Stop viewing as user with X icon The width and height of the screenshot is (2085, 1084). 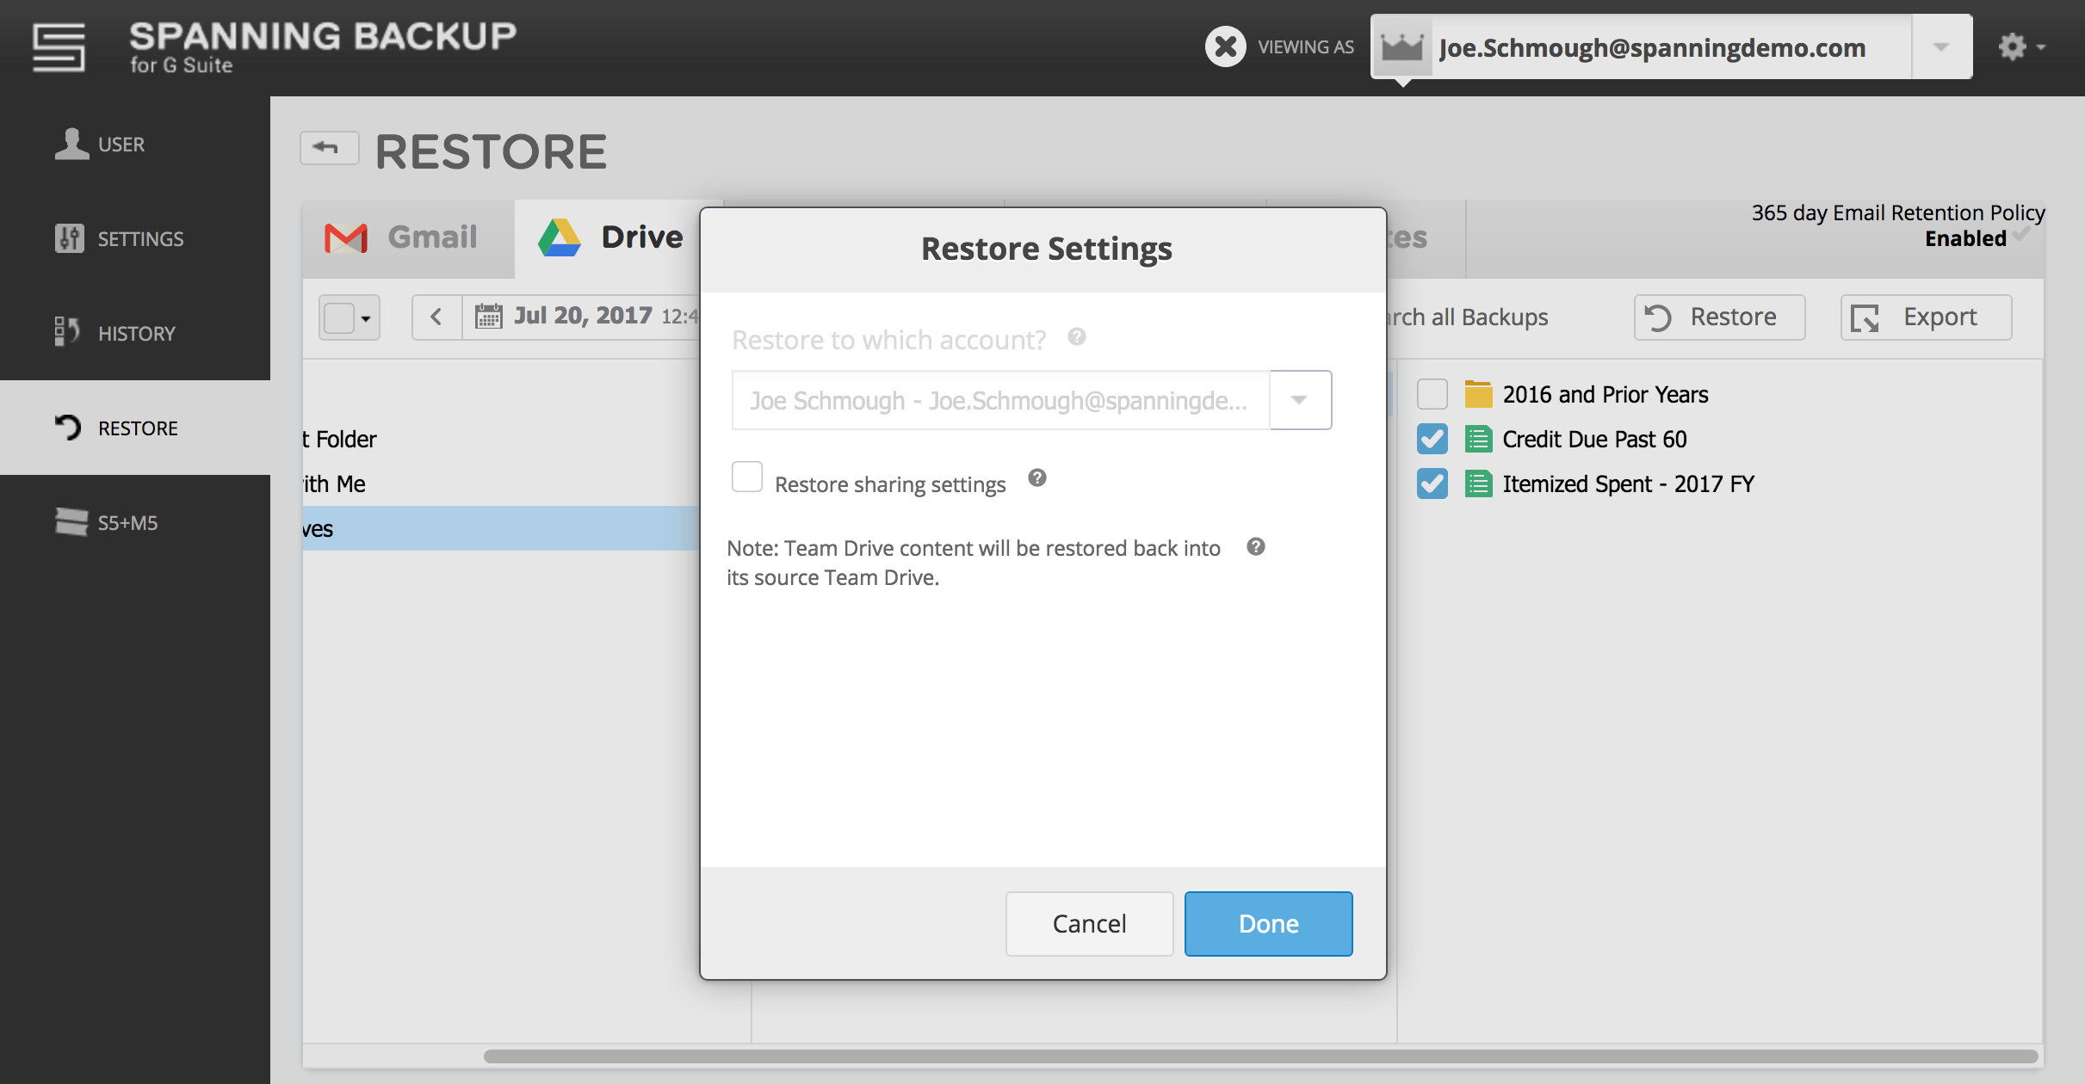[x=1225, y=46]
